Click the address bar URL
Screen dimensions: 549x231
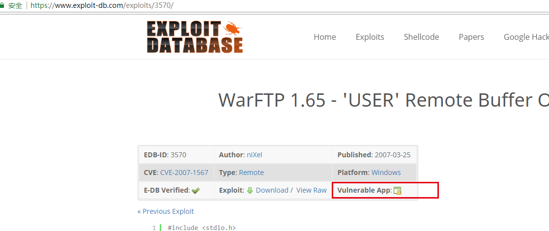(x=102, y=5)
